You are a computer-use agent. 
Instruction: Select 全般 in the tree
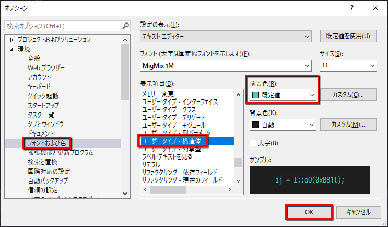(x=34, y=59)
